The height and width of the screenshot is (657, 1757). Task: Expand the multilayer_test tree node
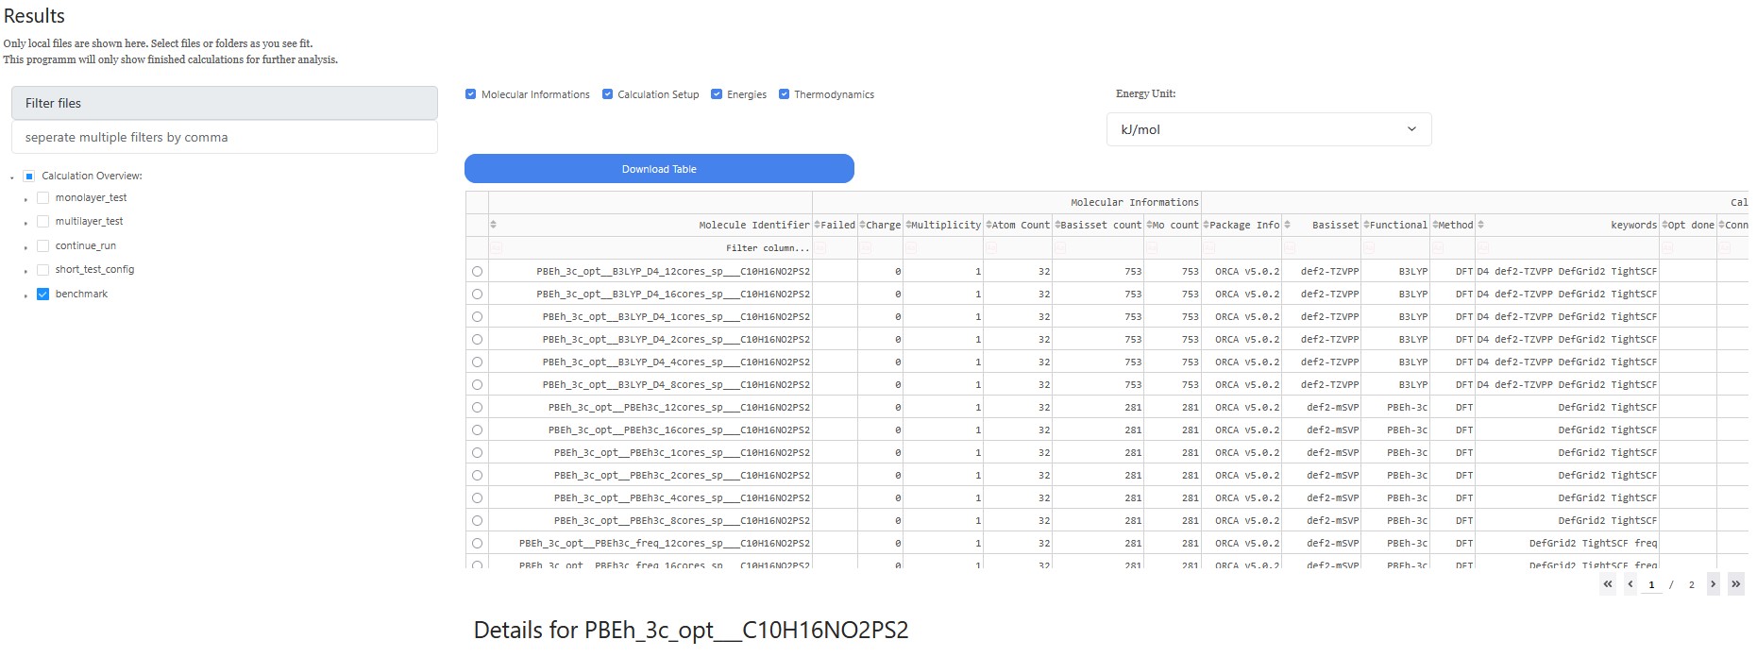[x=25, y=222]
